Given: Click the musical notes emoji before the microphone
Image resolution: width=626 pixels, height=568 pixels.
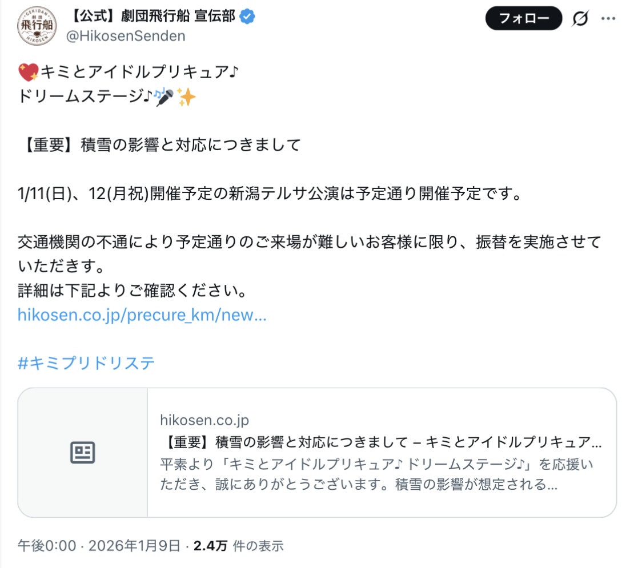Looking at the screenshot, I should coord(159,94).
